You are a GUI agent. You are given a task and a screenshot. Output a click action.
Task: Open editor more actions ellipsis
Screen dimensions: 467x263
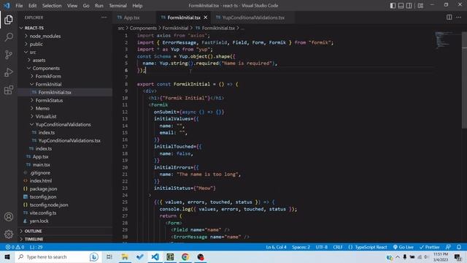459,18
